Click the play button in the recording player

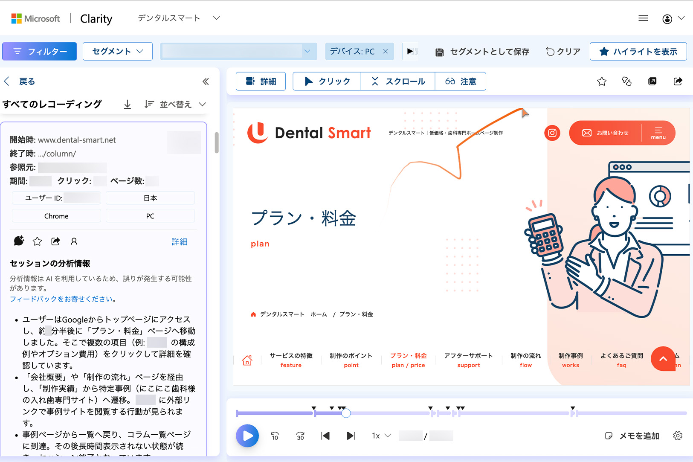click(247, 436)
